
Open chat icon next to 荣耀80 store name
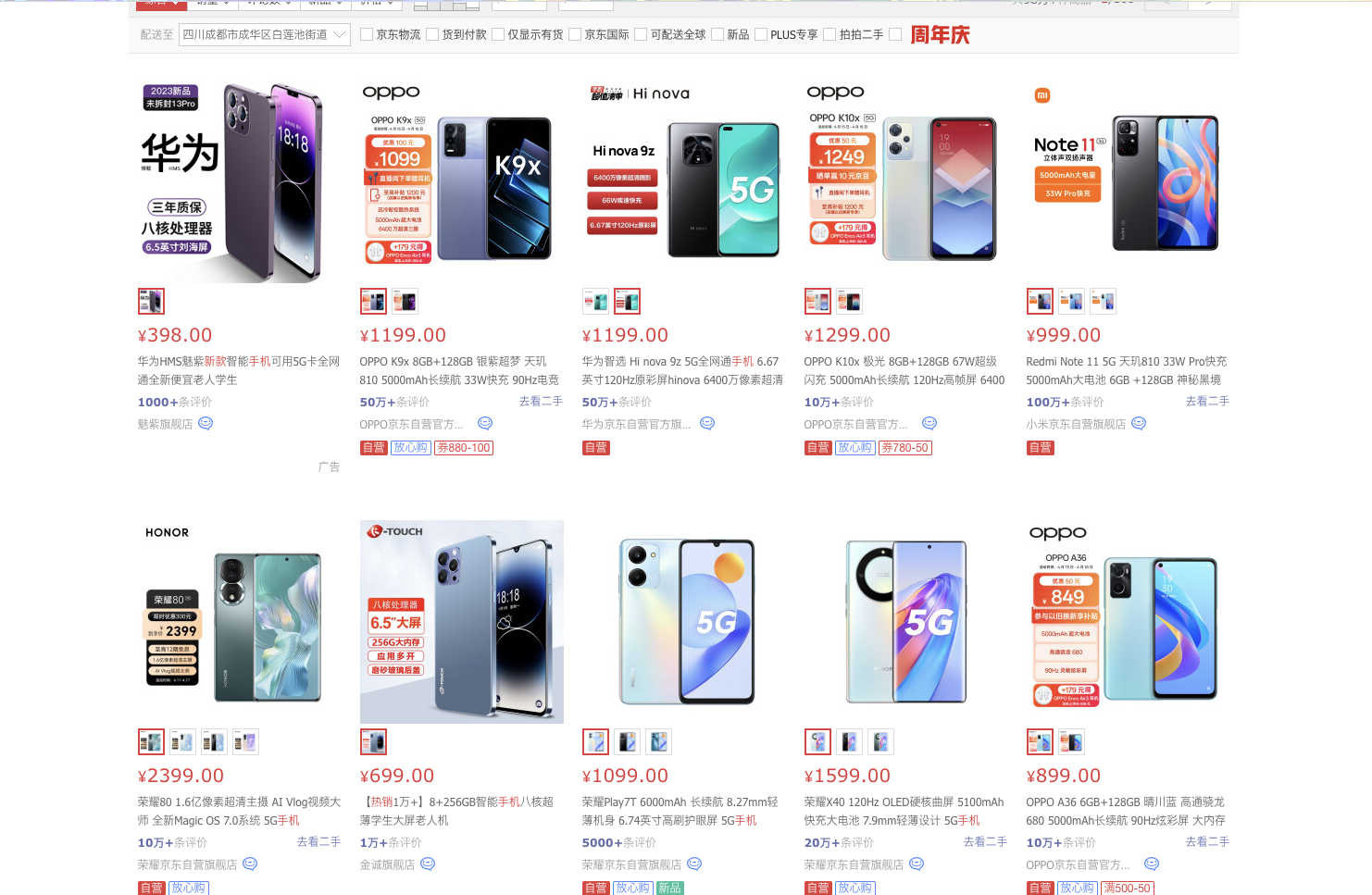coord(250,864)
